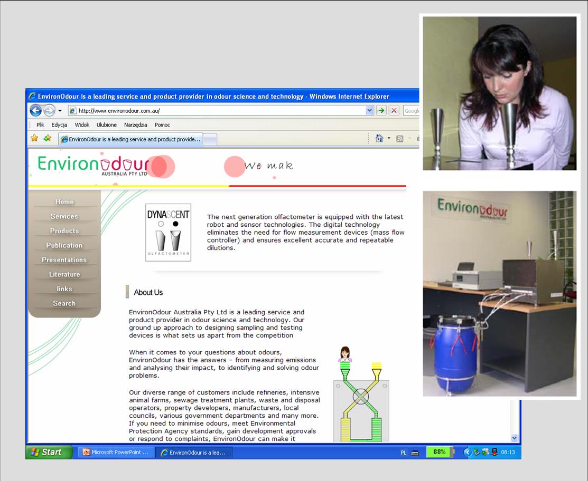Image resolution: width=588 pixels, height=481 pixels.
Task: Click the olfactometer diagram animation
Action: (x=361, y=394)
